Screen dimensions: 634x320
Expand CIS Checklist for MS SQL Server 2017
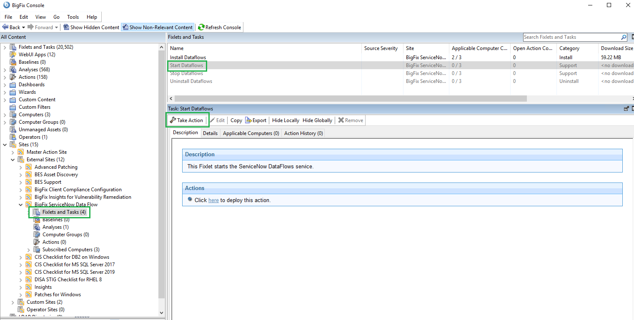pyautogui.click(x=21, y=265)
